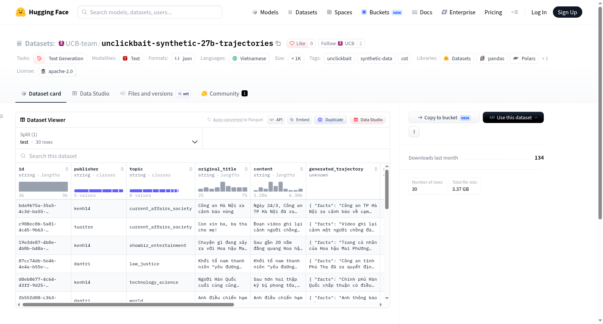This screenshot has height=324, width=603.
Task: Sort the original_title column
Action: [246, 169]
